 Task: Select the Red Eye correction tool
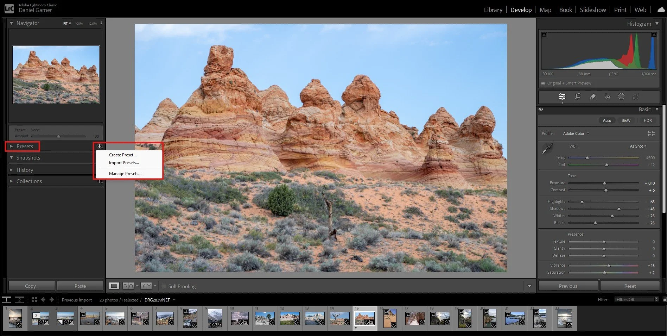[608, 97]
